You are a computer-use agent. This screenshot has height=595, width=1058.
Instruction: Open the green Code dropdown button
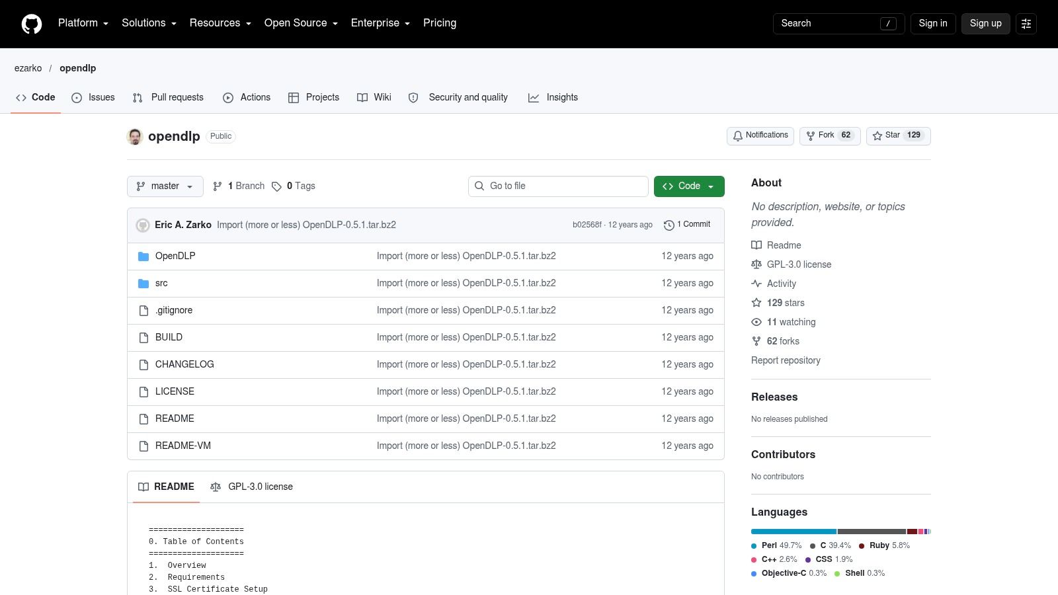[x=689, y=186]
